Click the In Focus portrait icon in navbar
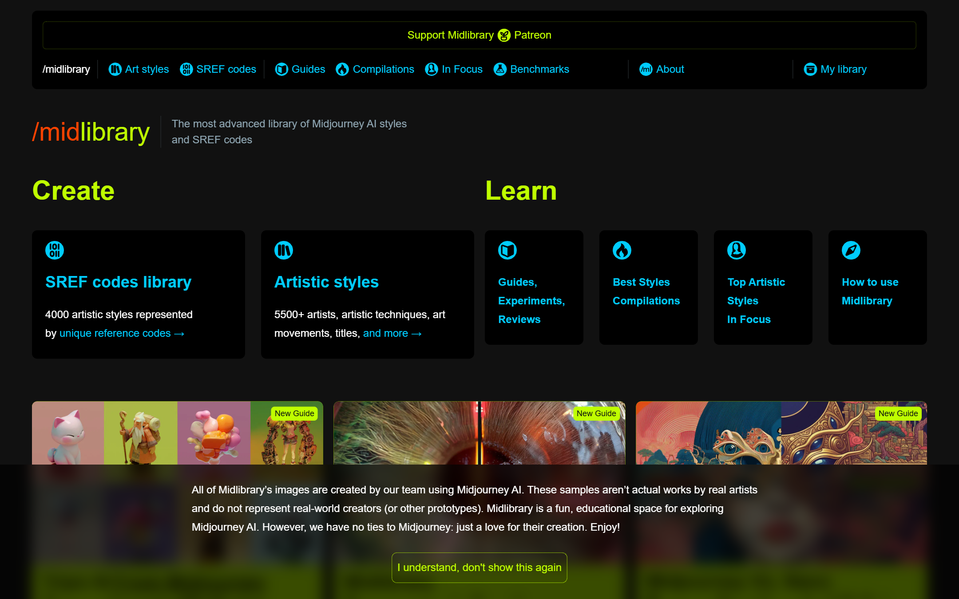This screenshot has height=599, width=959. click(432, 69)
